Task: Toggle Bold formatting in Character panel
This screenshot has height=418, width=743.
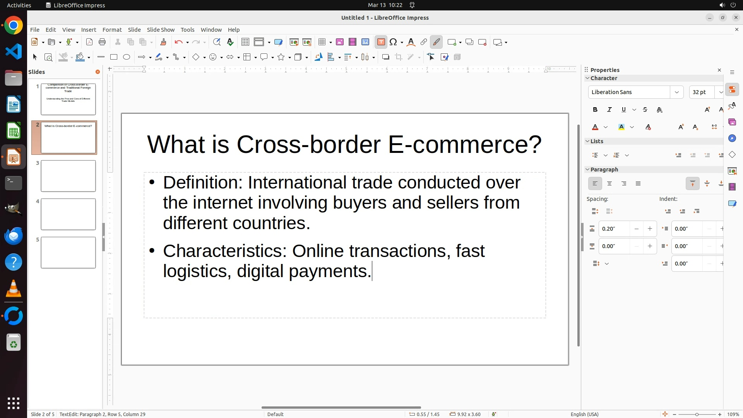Action: tap(595, 110)
